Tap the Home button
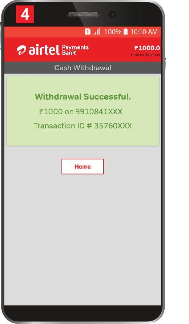 pos(83,166)
